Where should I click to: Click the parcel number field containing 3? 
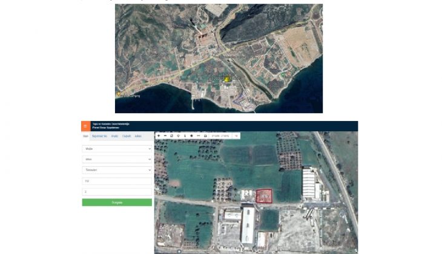117,192
